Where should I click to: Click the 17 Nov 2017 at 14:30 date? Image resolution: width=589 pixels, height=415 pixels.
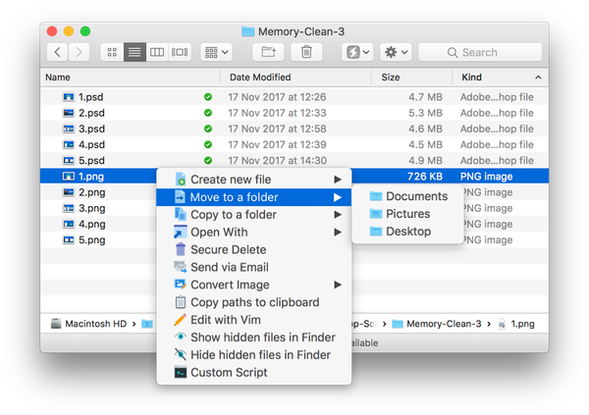pyautogui.click(x=277, y=160)
